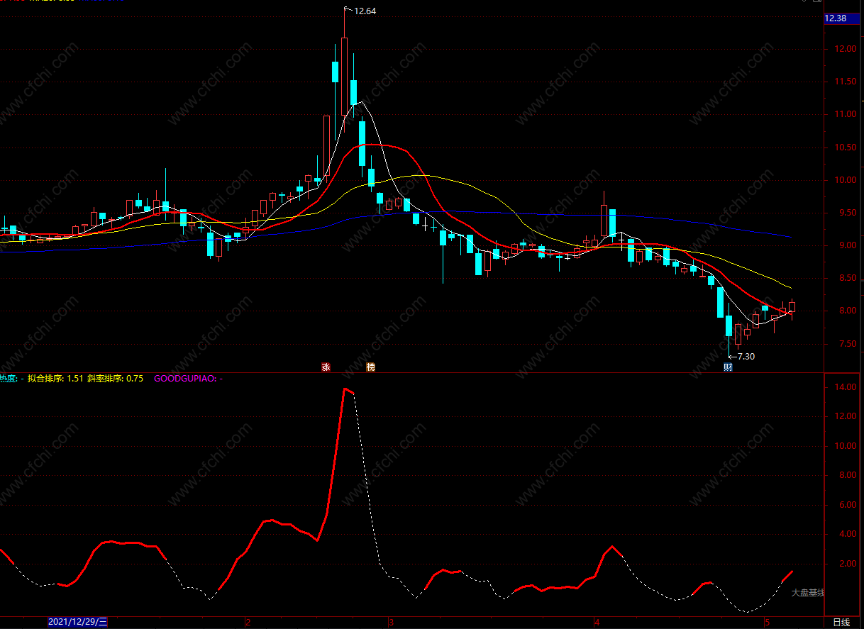864x629 pixels.
Task: Jump to month 3 marker on time axis
Action: click(391, 623)
